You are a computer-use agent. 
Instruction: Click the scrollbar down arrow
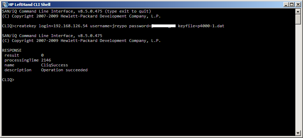pyautogui.click(x=298, y=133)
